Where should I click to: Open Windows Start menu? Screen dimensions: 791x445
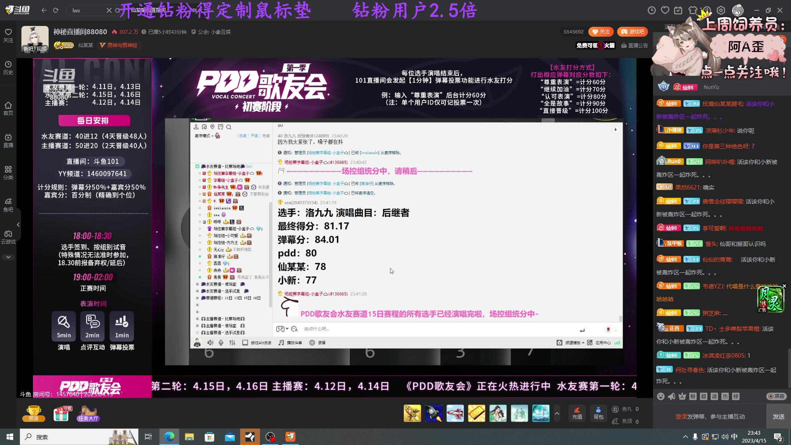(x=10, y=437)
